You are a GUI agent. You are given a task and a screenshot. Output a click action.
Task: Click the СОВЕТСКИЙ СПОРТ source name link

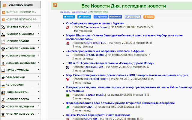(96, 79)
